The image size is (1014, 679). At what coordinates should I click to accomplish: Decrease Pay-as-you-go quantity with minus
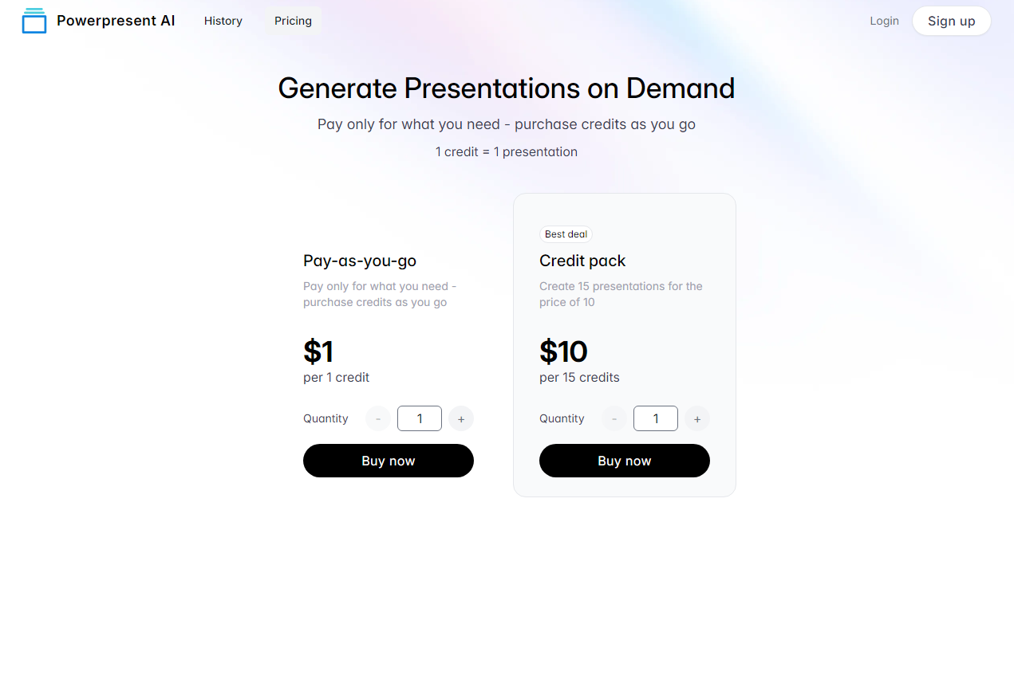(x=378, y=418)
